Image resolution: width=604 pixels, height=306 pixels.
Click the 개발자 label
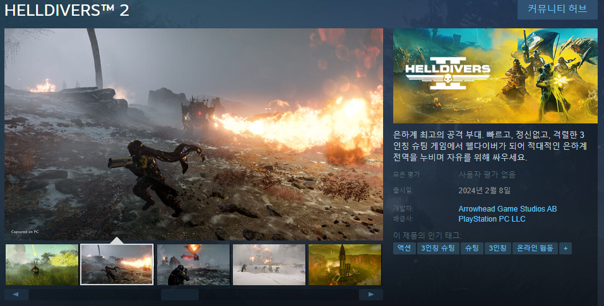point(403,209)
